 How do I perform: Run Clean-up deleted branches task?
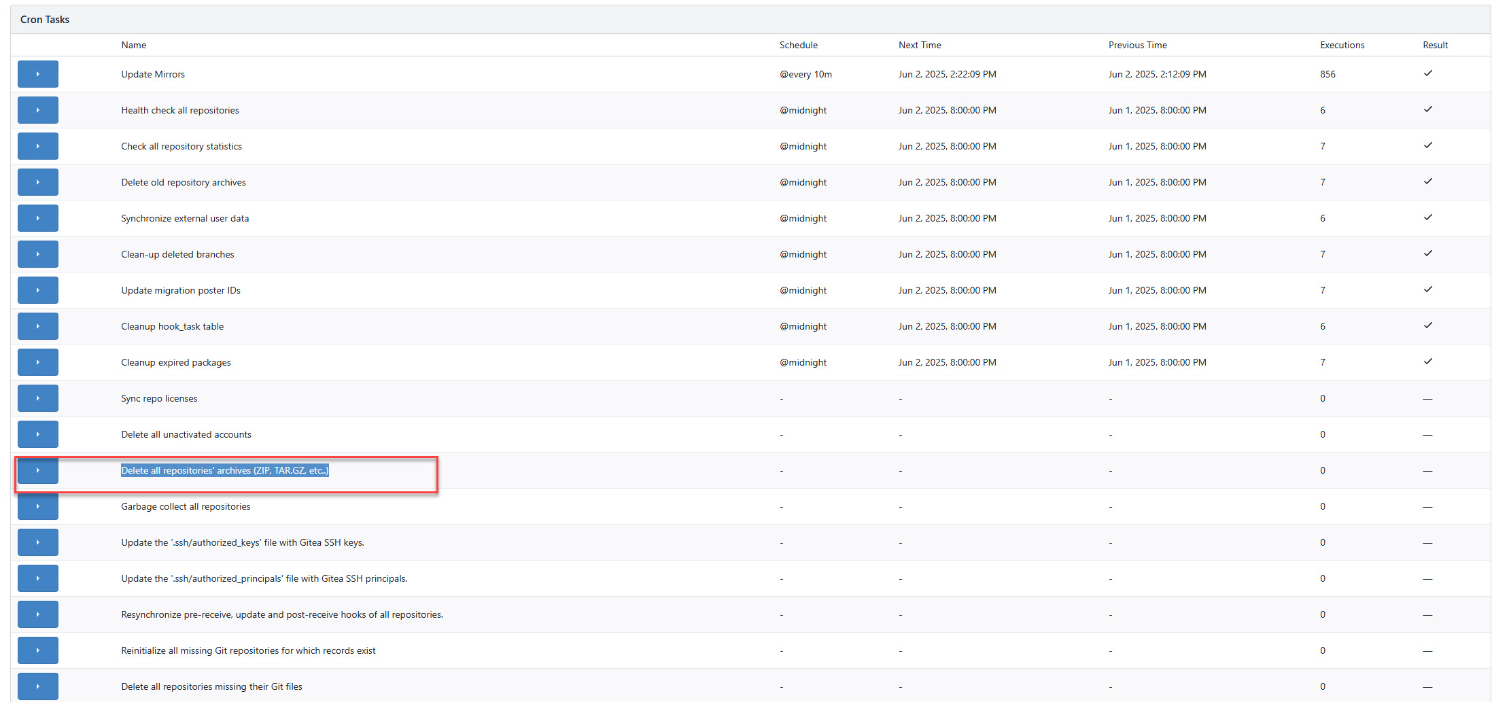click(x=38, y=254)
